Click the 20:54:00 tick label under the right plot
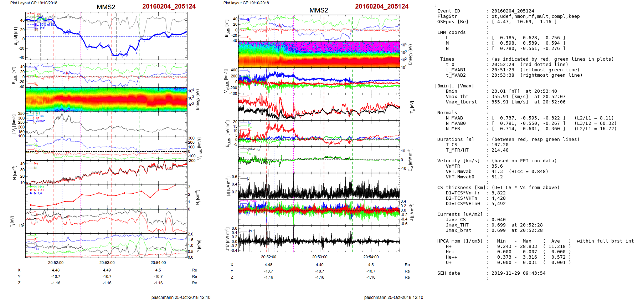643x300 pixels. 371,257
